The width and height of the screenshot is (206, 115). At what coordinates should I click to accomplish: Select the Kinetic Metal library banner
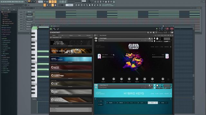pyautogui.click(x=71, y=51)
